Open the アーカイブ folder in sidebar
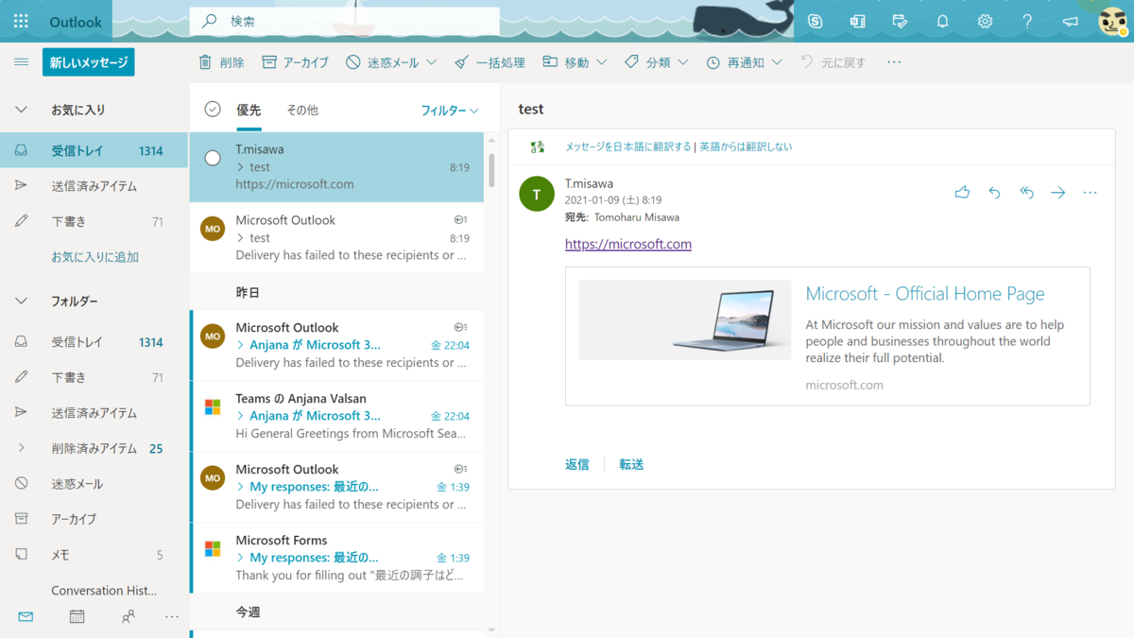The image size is (1134, 638). click(x=94, y=519)
